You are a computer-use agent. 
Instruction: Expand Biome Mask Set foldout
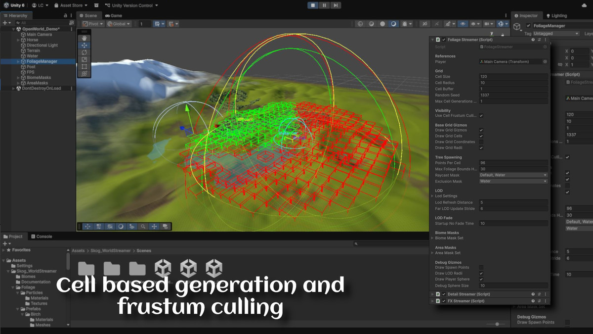[432, 238]
